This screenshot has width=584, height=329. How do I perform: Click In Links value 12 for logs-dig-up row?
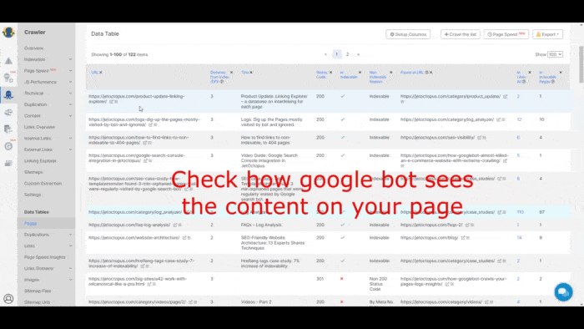[x=519, y=119]
